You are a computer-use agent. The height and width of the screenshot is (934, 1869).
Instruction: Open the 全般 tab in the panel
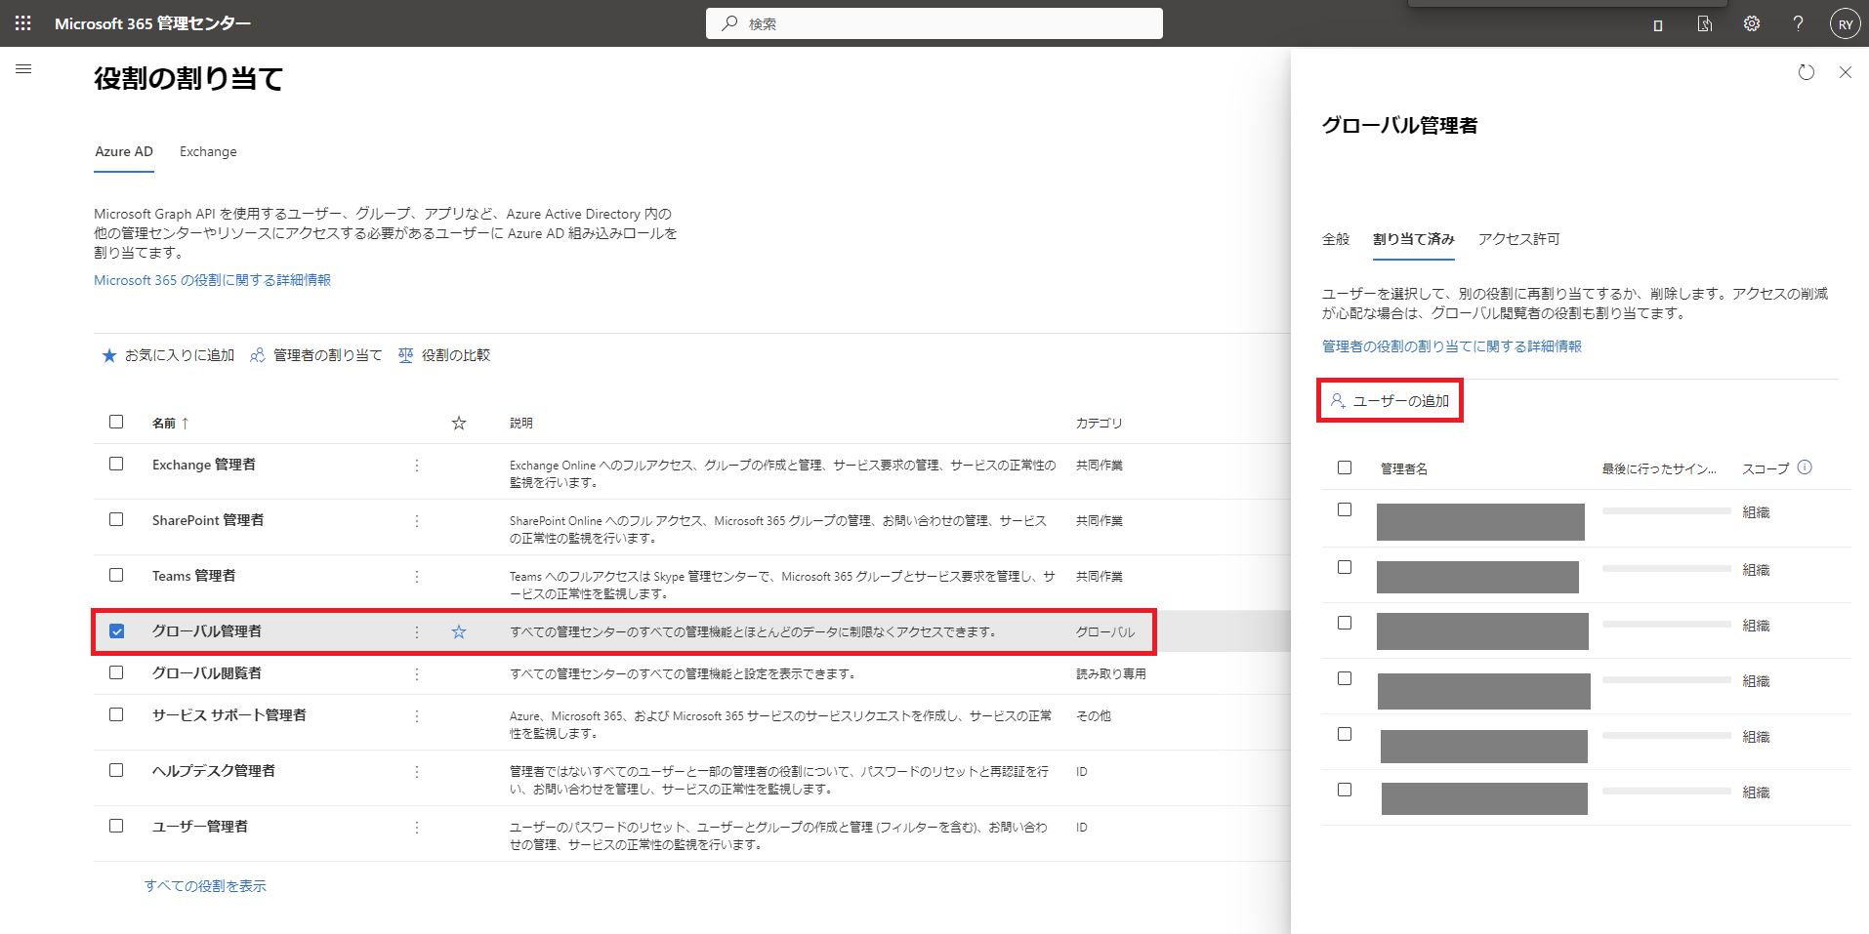[x=1336, y=239]
